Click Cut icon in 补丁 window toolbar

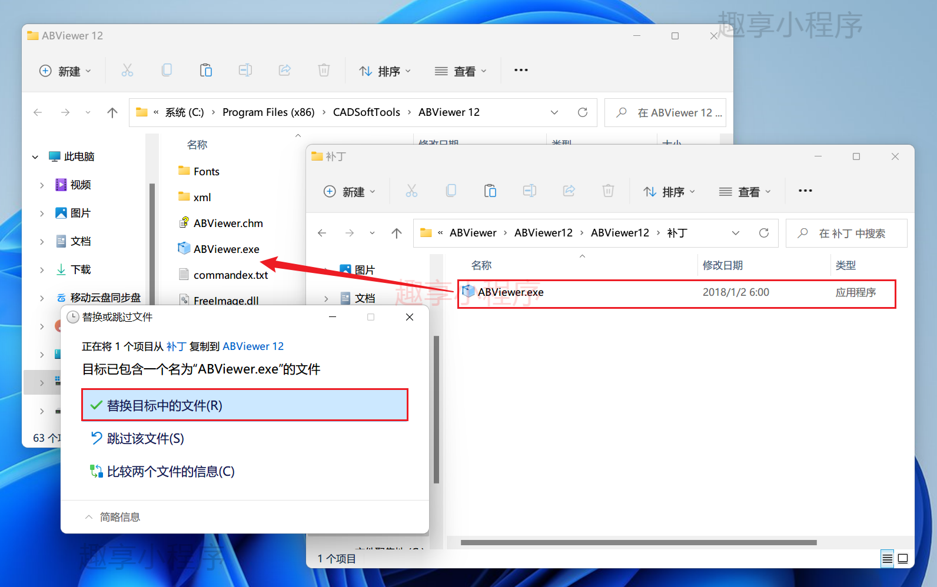point(411,191)
